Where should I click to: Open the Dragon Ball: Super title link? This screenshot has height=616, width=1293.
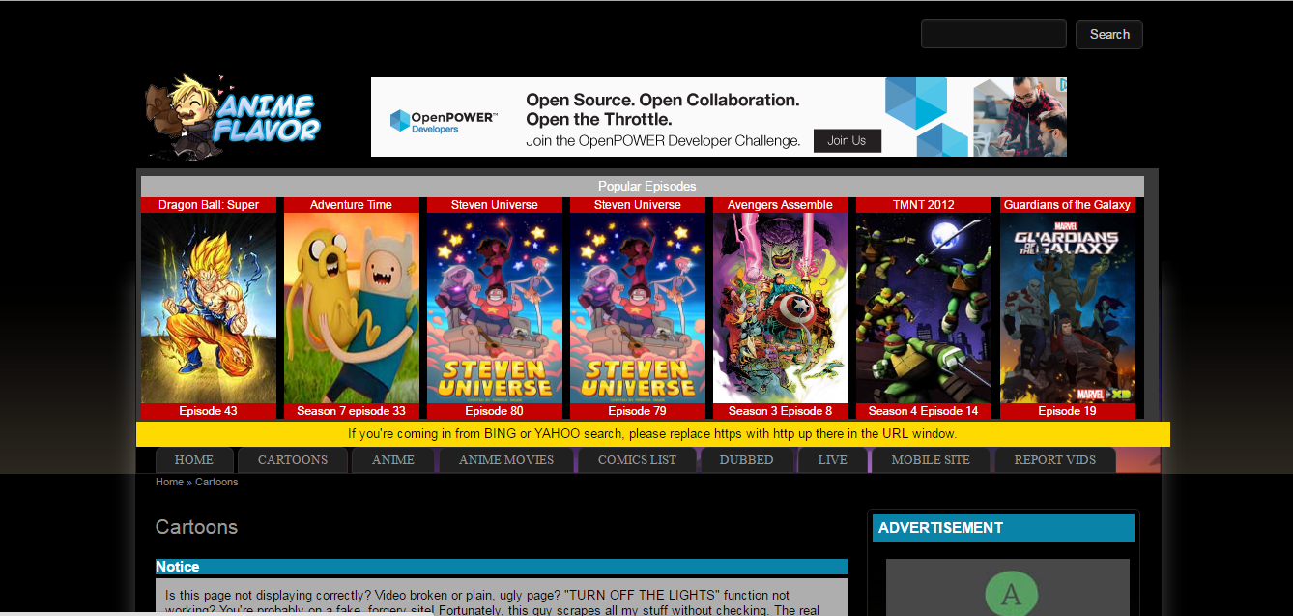click(x=209, y=205)
